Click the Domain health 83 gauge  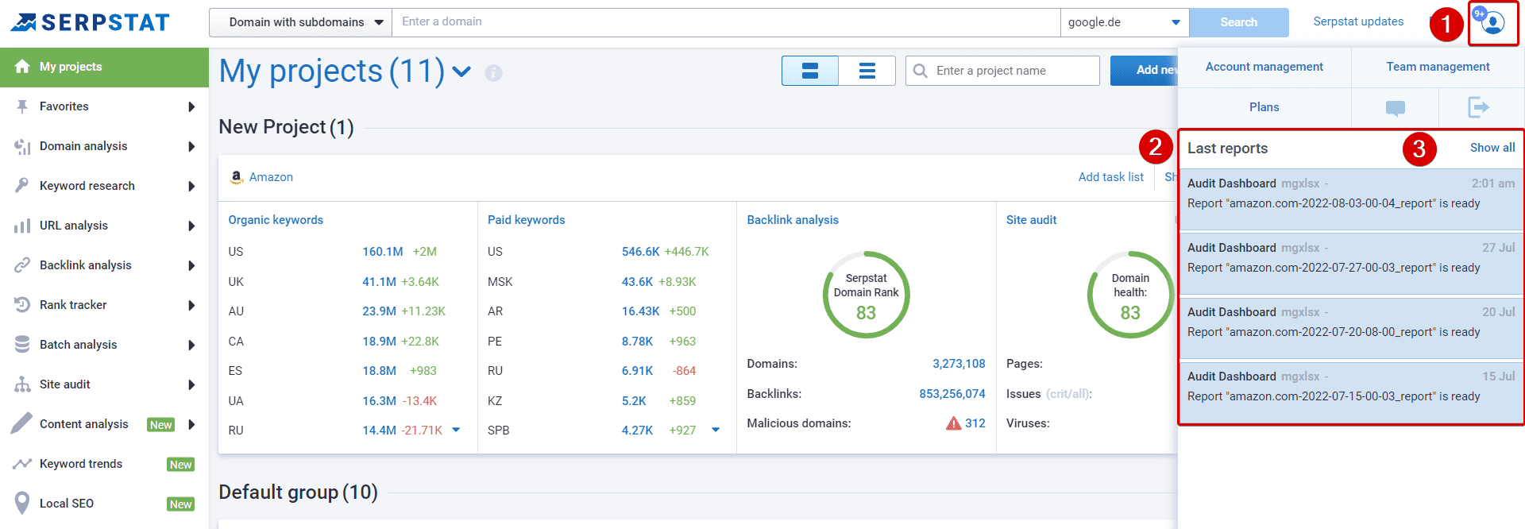coord(1129,295)
